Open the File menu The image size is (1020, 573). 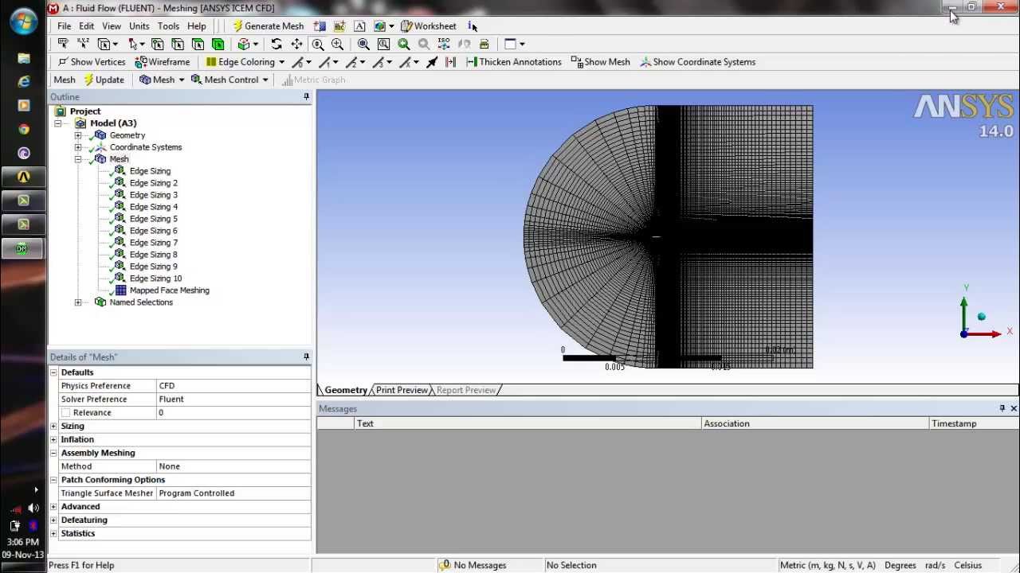[x=65, y=26]
